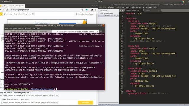Viewport: 189px width, 106px height.
Task: Open the Chrome profile avatar
Action: 92,10
